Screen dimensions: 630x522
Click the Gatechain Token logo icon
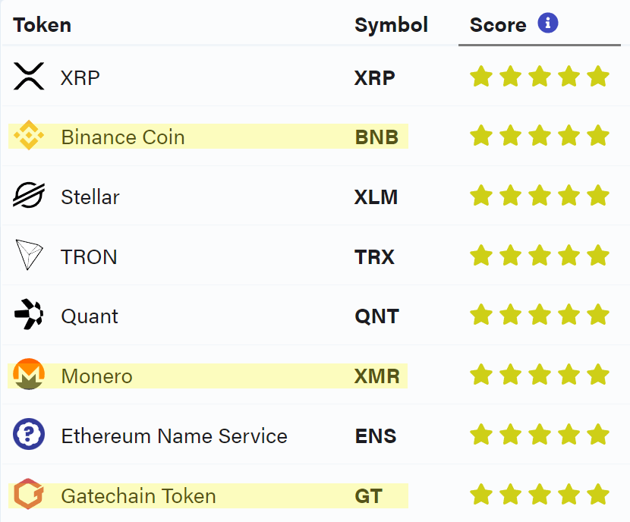coord(29,494)
